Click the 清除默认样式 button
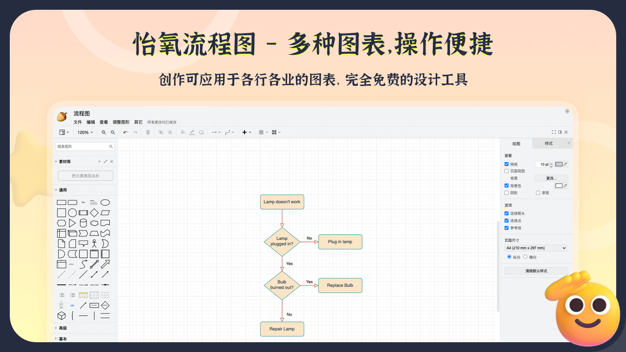626x352 pixels. click(x=536, y=271)
